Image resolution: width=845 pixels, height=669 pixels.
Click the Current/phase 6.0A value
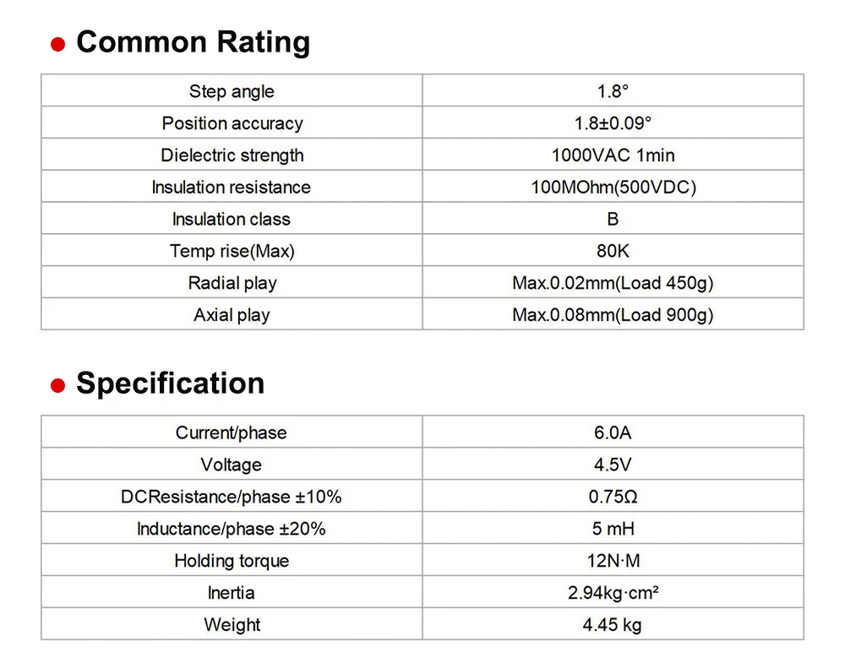point(613,432)
